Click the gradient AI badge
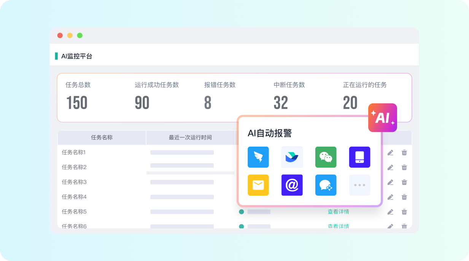The image size is (469, 261). pyautogui.click(x=382, y=118)
